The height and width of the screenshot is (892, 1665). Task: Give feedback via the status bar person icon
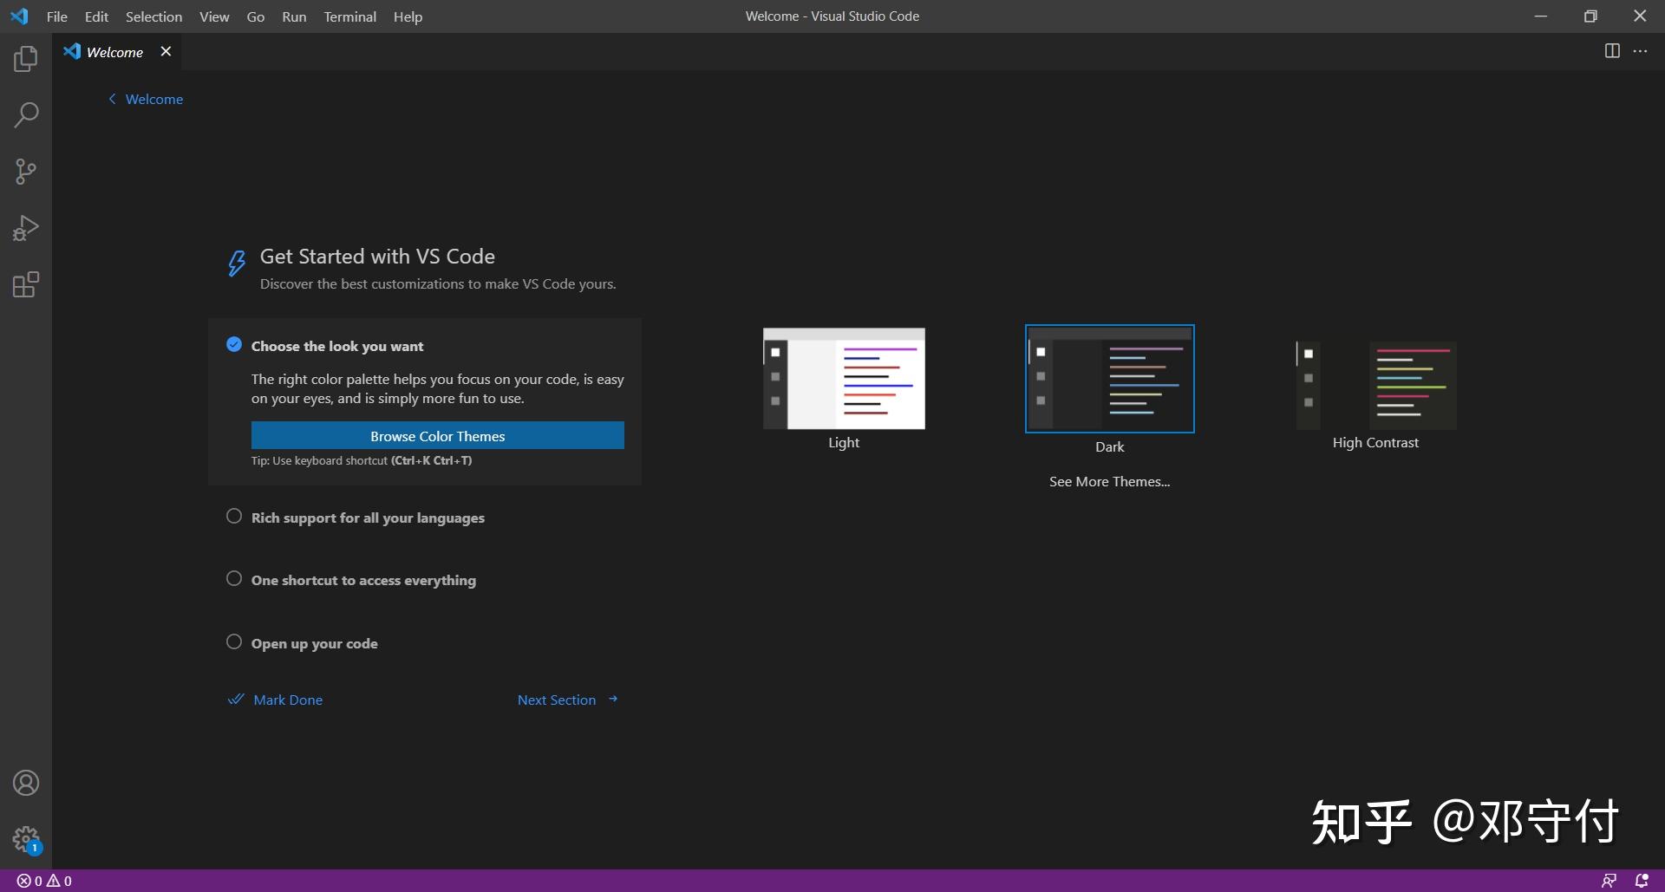tap(1609, 880)
